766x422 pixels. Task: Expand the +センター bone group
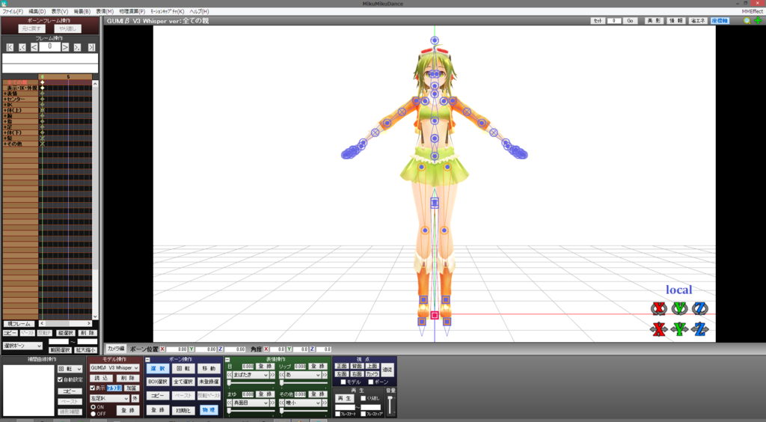pos(5,100)
